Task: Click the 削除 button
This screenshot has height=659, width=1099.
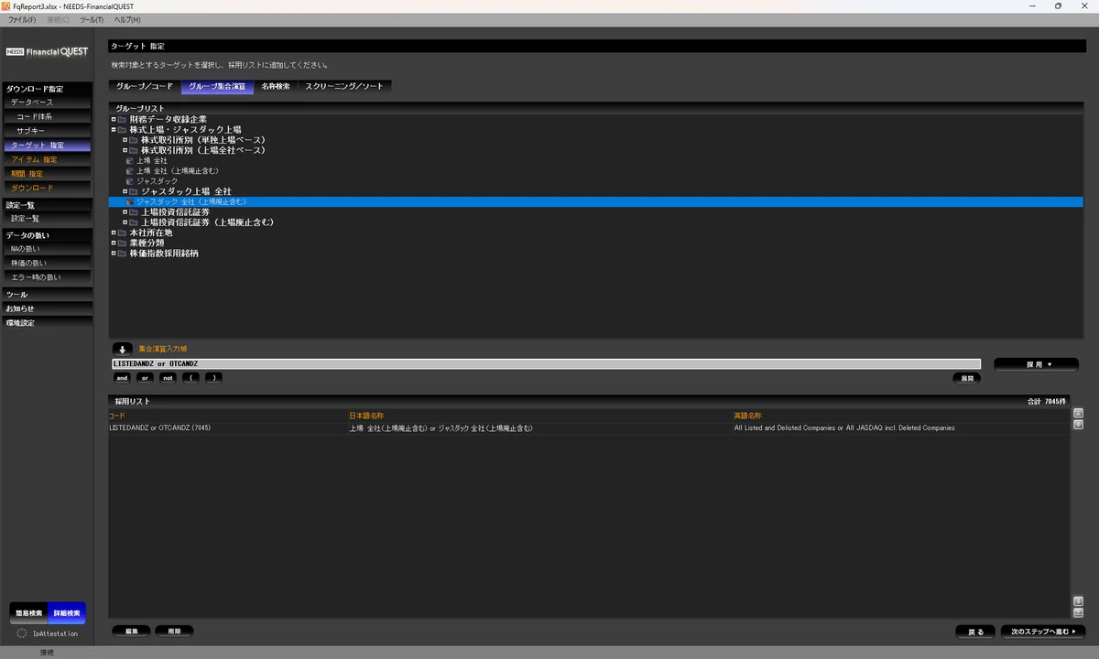Action: [174, 632]
